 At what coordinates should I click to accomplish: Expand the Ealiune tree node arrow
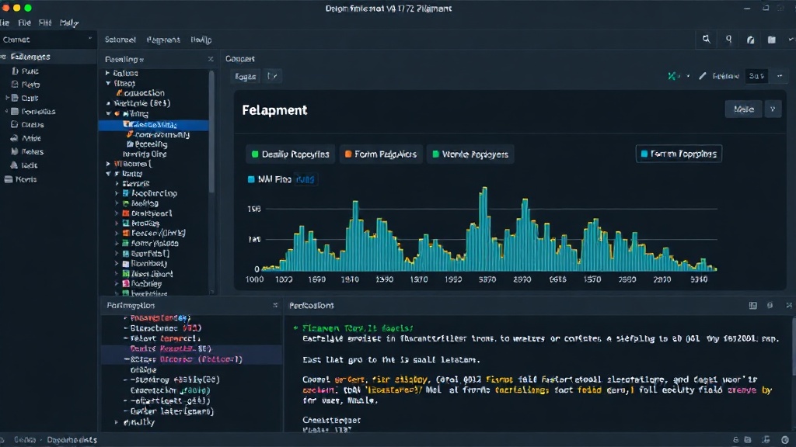click(x=107, y=73)
